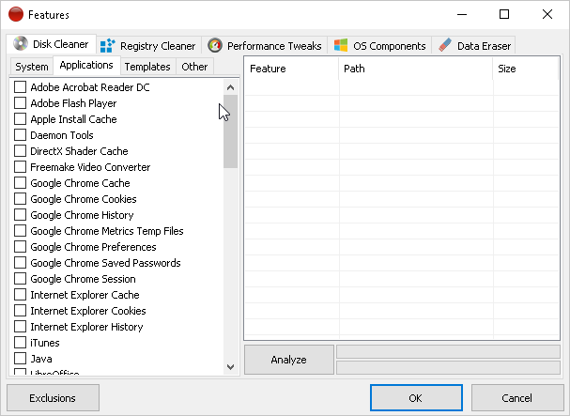
Task: Check Google Chrome Cache
Action: click(x=20, y=183)
